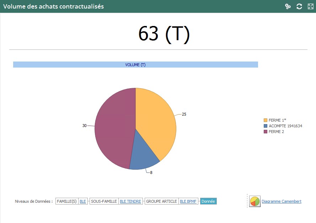Screen dimensions: 316x223
Task: Open the Diagramme Camembert link
Action: [281, 201]
